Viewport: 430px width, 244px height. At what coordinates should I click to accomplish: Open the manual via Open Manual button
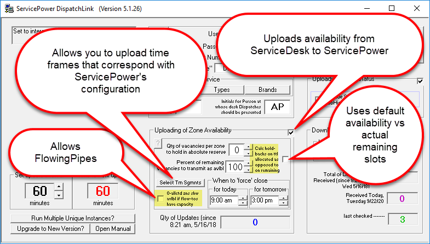tap(113, 229)
